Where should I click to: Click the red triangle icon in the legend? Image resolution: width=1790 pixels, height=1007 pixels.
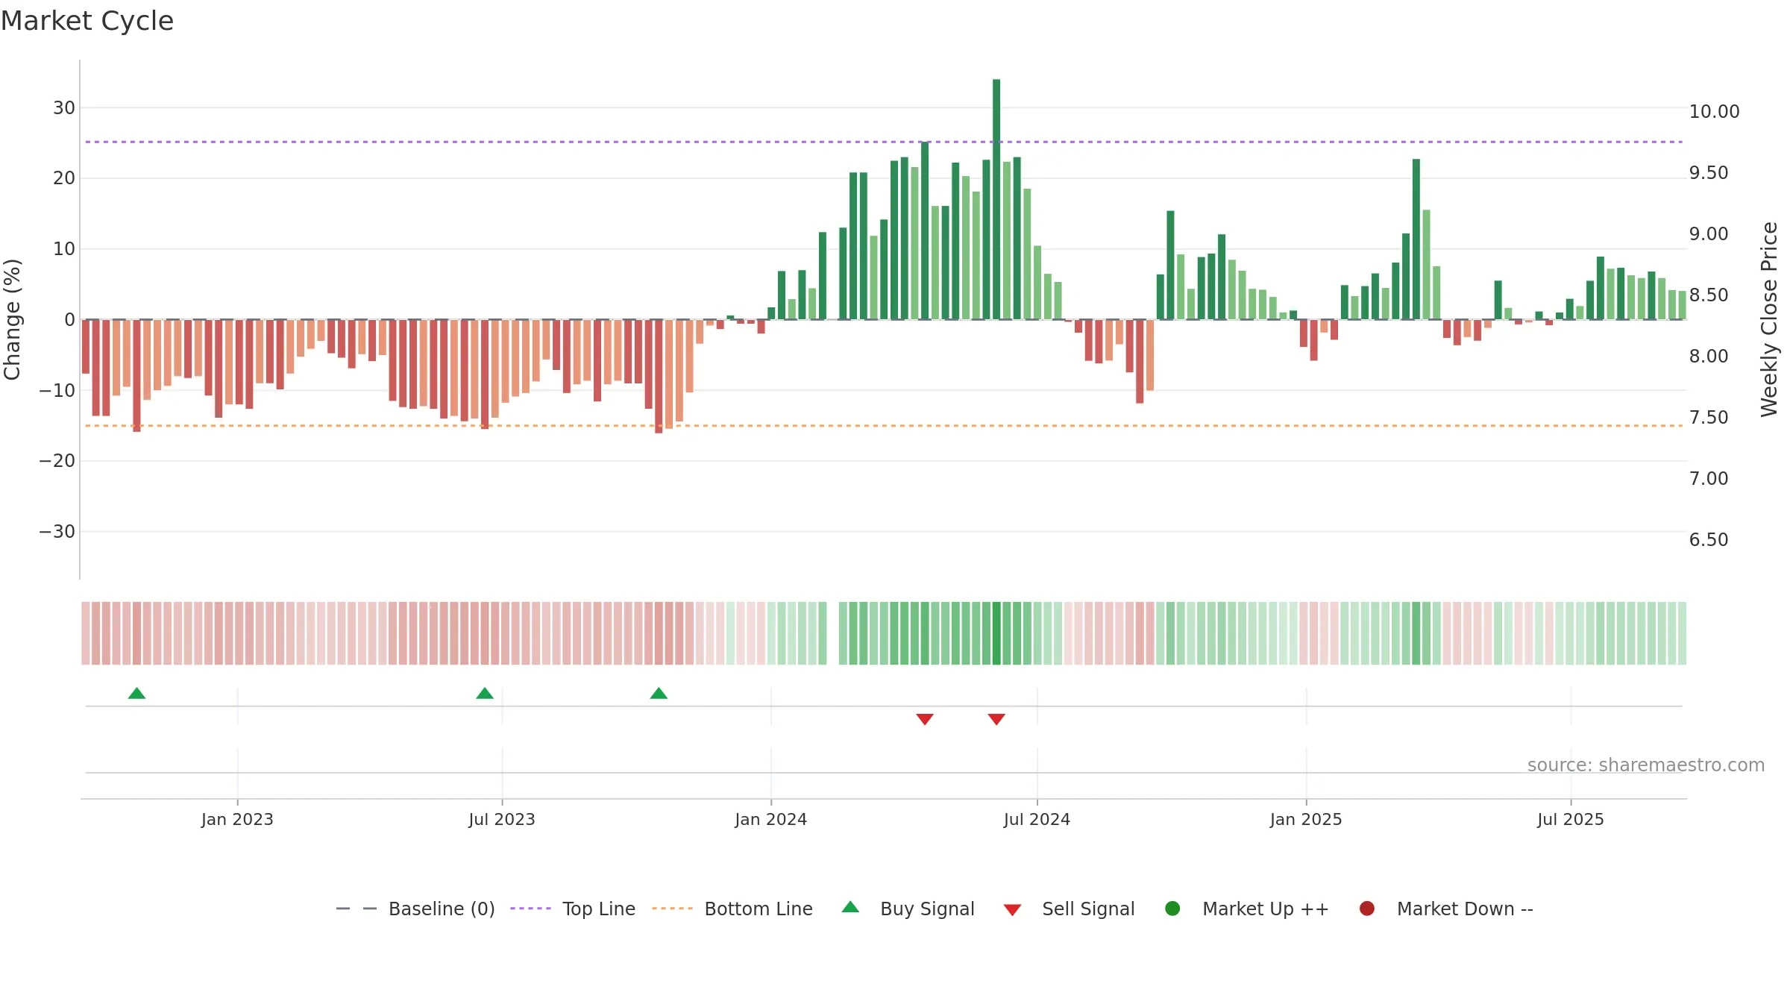[1012, 910]
